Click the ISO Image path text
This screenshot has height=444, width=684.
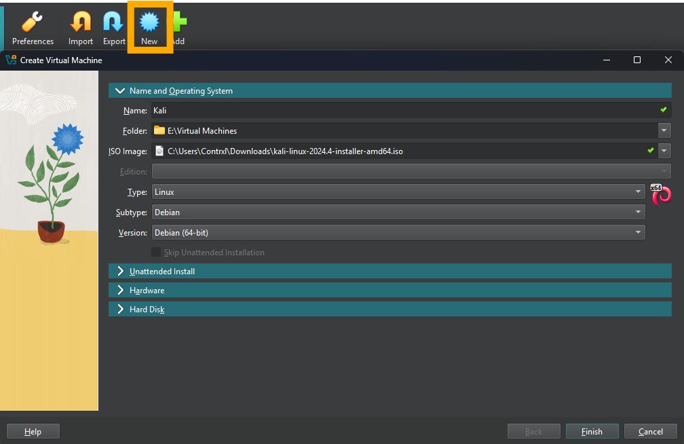(x=285, y=151)
